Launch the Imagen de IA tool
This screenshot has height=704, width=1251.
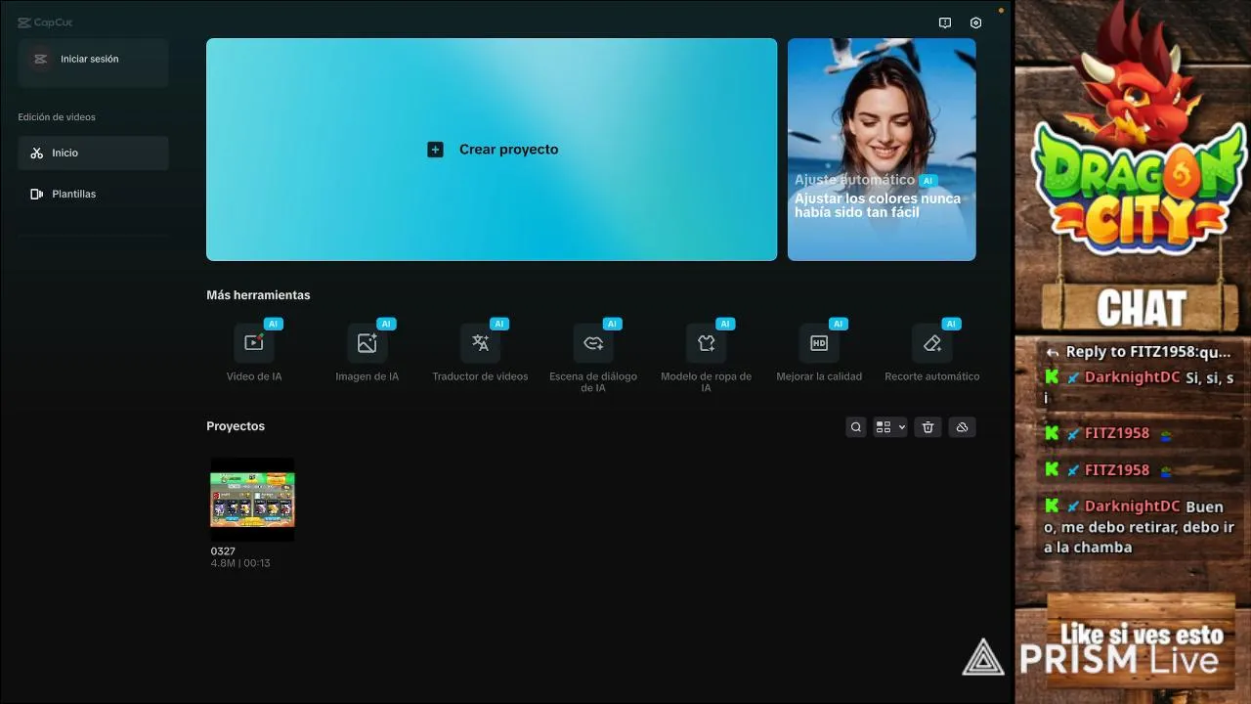click(367, 343)
